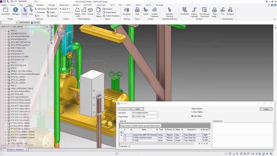
Task: Click the System assign icon
Action: (146, 11)
